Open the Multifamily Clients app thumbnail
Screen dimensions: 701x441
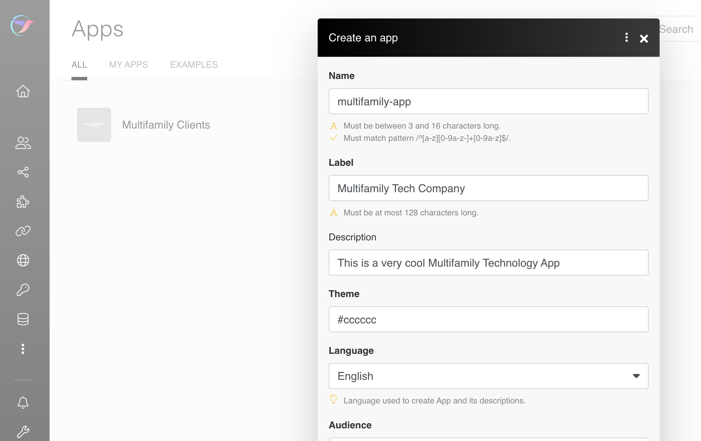94,125
